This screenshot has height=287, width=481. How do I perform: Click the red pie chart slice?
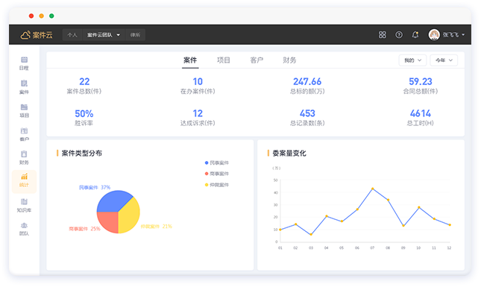coord(109,221)
